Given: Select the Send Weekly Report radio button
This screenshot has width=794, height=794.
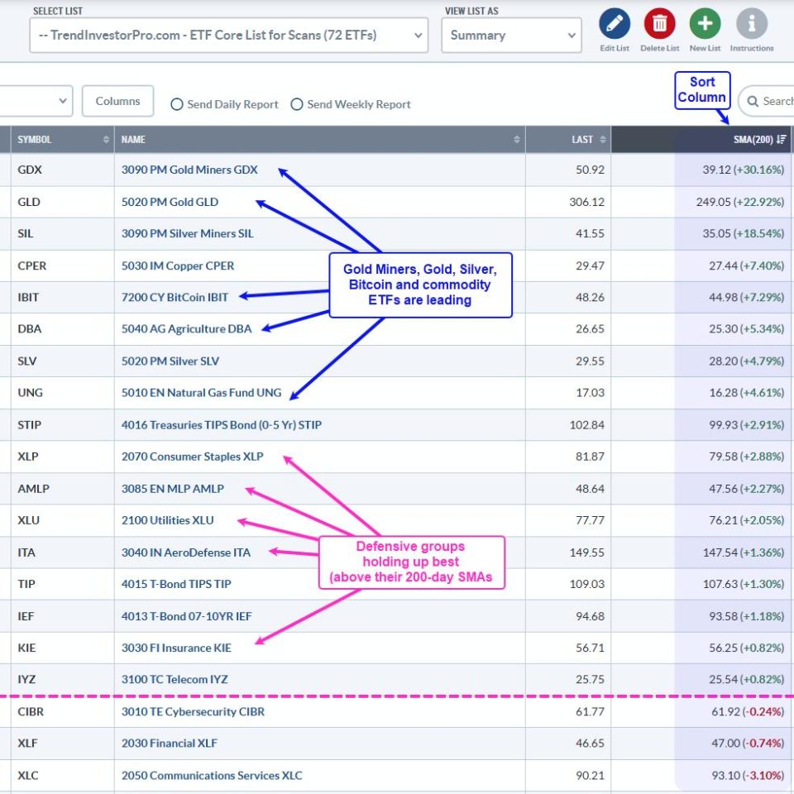Looking at the screenshot, I should pos(297,104).
